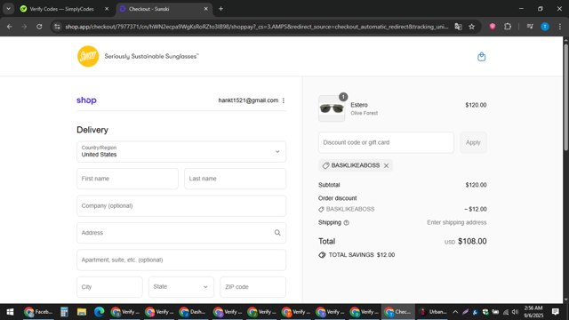
Task: Open the tab search dropdown
Action: tap(8, 9)
